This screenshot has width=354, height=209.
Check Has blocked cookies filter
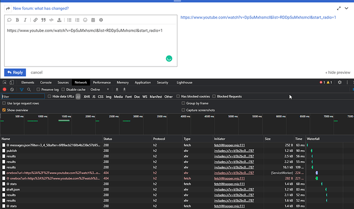(x=178, y=96)
